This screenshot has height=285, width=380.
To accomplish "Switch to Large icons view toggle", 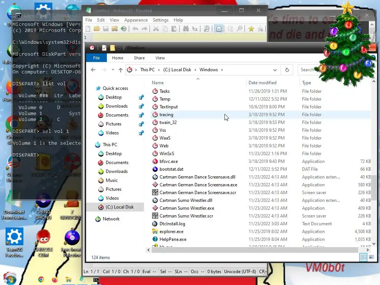I will coord(371,257).
